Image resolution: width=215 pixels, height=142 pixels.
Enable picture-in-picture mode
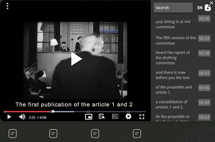tap(89, 117)
